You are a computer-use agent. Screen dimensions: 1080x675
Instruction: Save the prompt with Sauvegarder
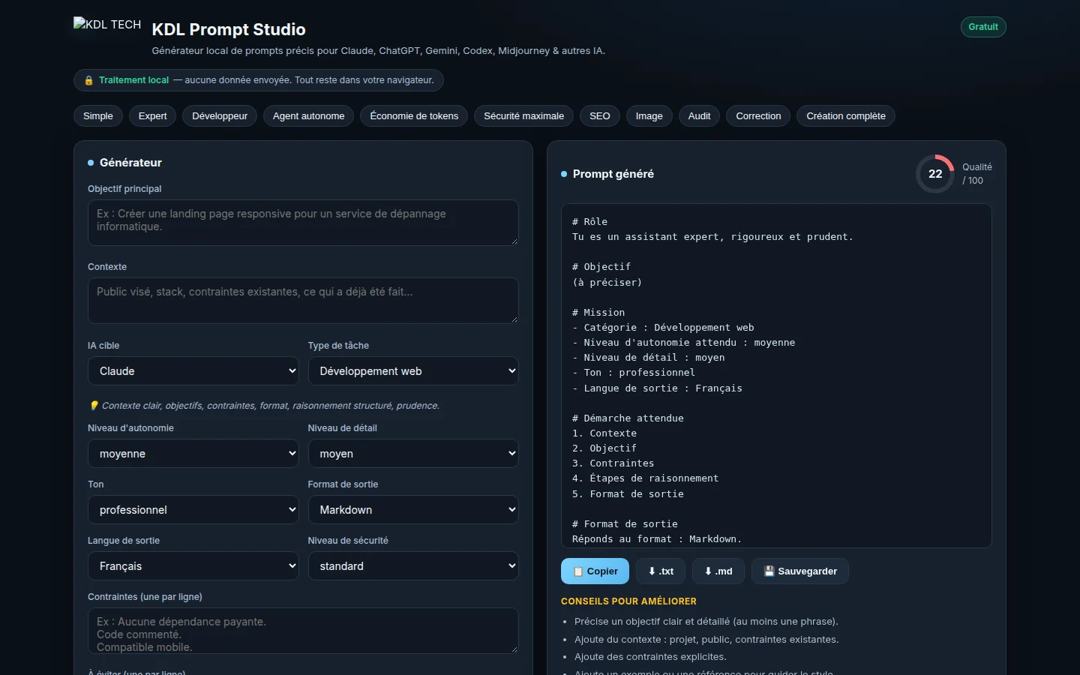pos(800,571)
